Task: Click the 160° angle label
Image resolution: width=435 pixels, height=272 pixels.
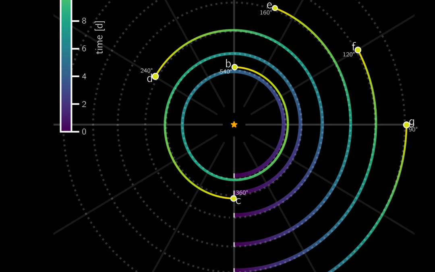Action: pyautogui.click(x=266, y=12)
